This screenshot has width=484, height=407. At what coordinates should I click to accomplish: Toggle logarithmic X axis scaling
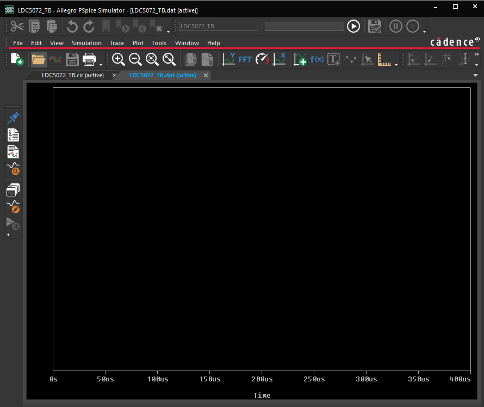pos(280,59)
